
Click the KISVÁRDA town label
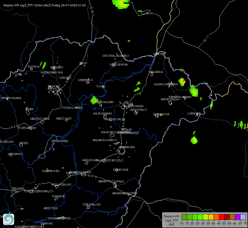[156, 72]
